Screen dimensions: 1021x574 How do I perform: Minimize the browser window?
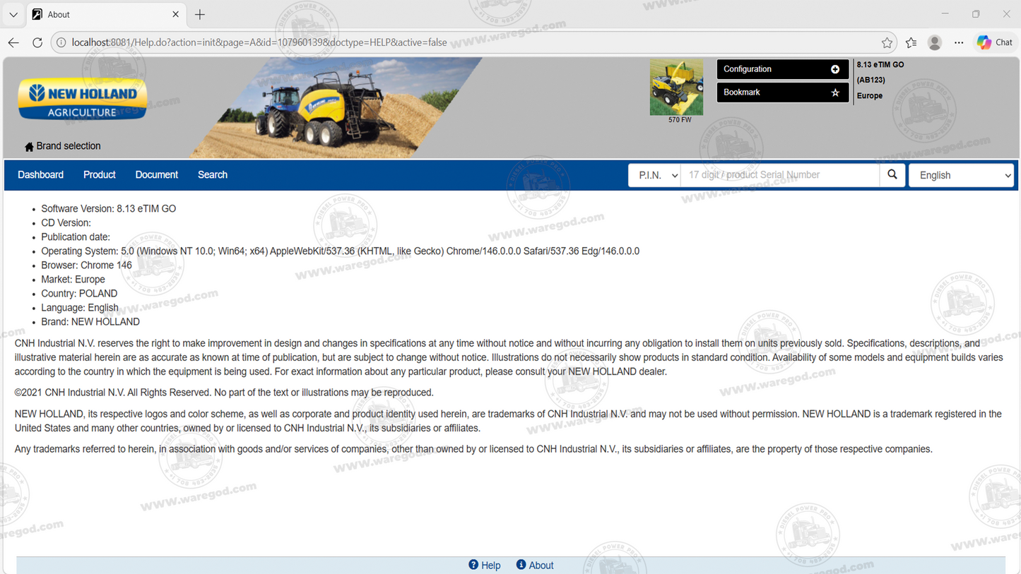945,14
